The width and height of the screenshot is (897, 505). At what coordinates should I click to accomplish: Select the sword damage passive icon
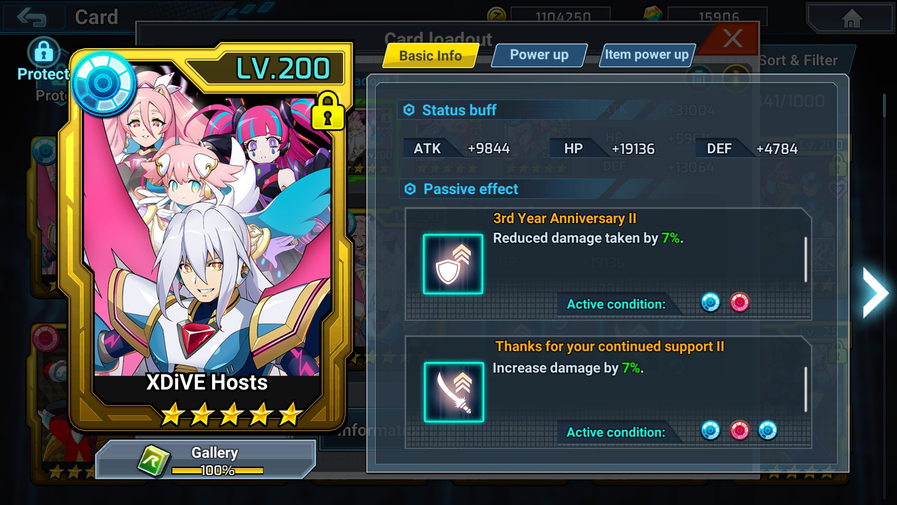pos(454,392)
